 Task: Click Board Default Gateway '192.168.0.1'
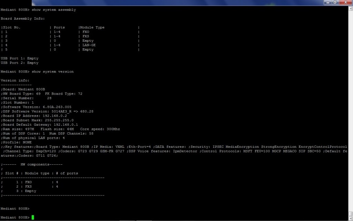click(x=66, y=125)
